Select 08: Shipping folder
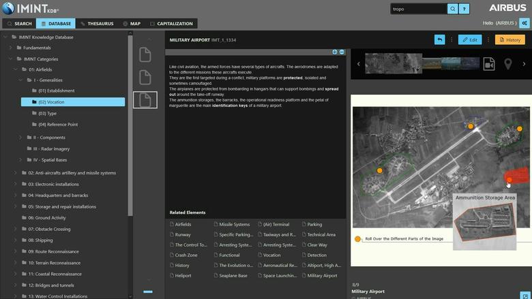Image resolution: width=532 pixels, height=299 pixels. pos(38,240)
